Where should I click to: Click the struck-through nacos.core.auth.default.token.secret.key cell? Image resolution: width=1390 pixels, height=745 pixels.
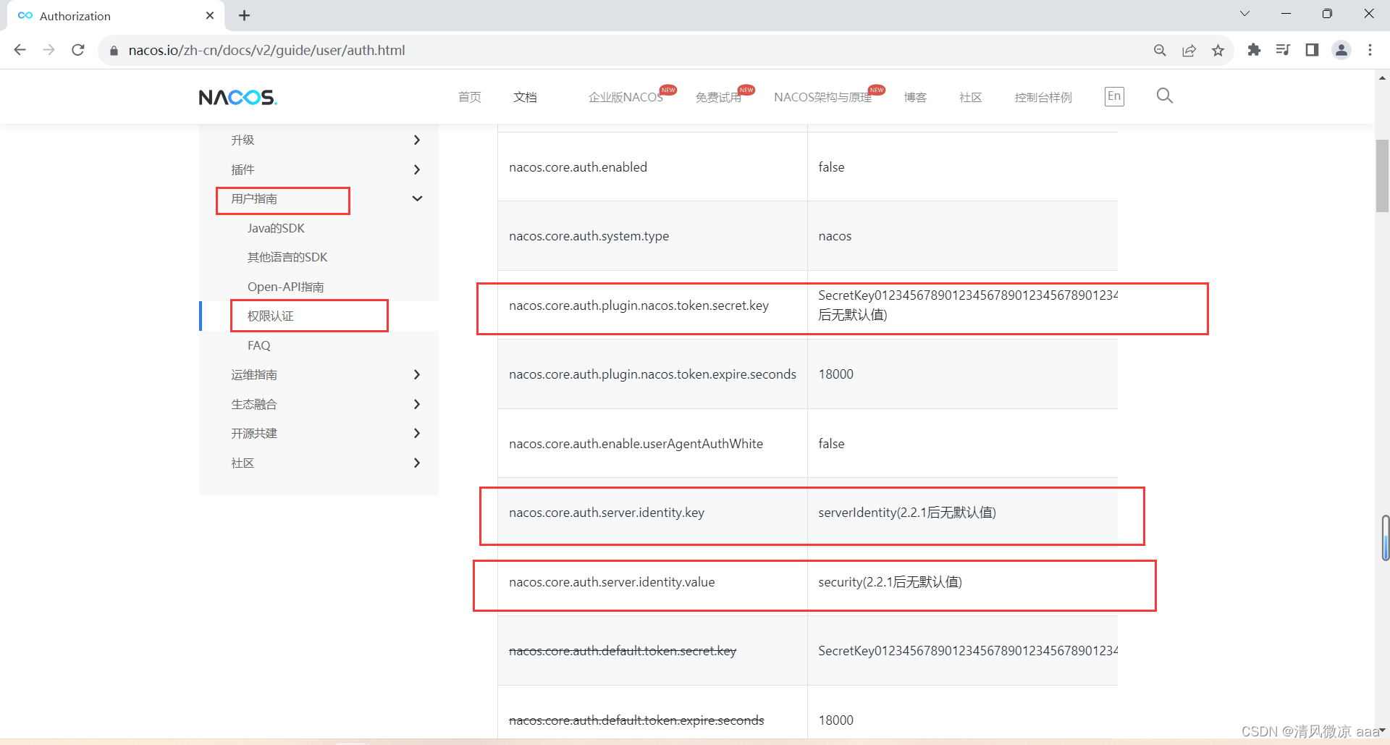(652, 651)
